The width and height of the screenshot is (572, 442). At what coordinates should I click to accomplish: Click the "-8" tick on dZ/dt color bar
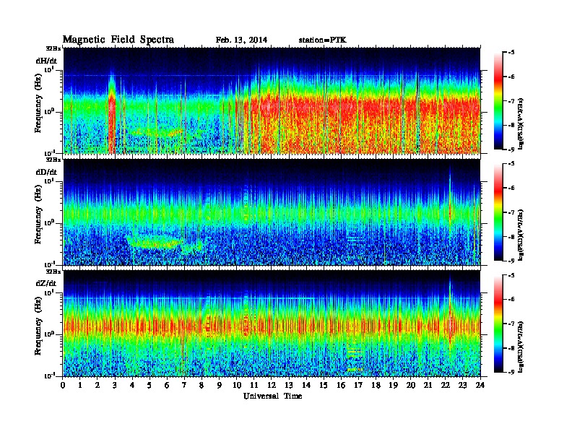[511, 348]
